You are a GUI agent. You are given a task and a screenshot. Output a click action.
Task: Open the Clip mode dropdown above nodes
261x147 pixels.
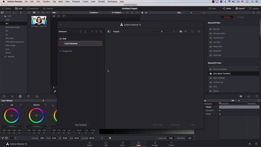click(x=180, y=13)
